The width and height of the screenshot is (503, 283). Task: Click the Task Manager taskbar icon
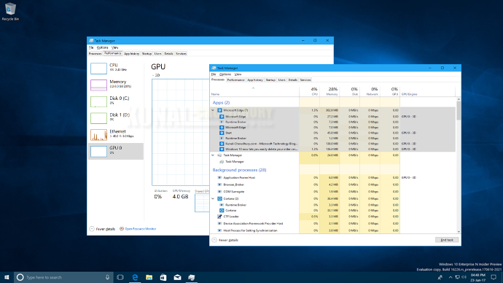coord(192,277)
